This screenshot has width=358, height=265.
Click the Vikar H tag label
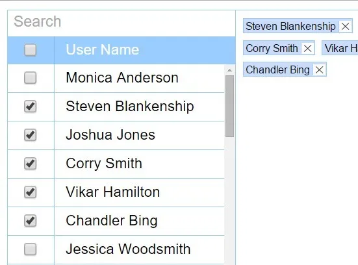341,49
